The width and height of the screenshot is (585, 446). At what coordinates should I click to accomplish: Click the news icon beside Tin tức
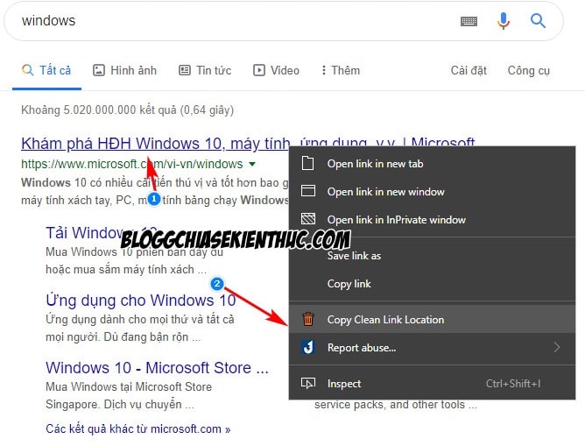(185, 70)
